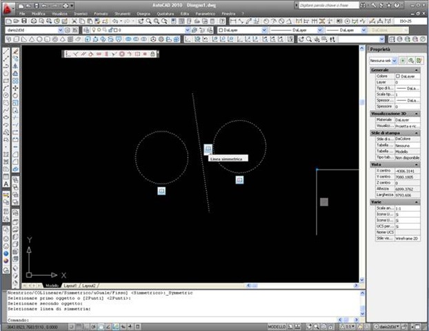This screenshot has width=429, height=331.
Task: Switch to the Layout1 tab
Action: pyautogui.click(x=70, y=285)
